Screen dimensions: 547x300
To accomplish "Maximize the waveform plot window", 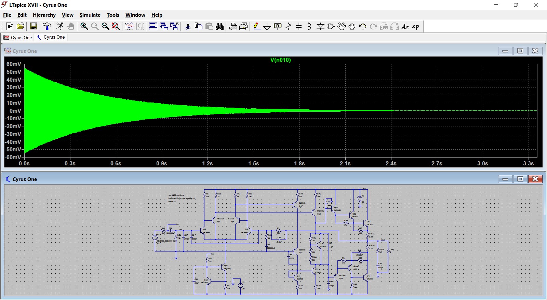I will 520,51.
